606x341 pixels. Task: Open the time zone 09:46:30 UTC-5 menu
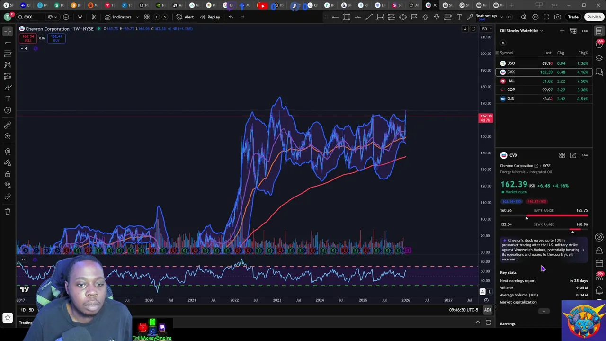pos(463,310)
